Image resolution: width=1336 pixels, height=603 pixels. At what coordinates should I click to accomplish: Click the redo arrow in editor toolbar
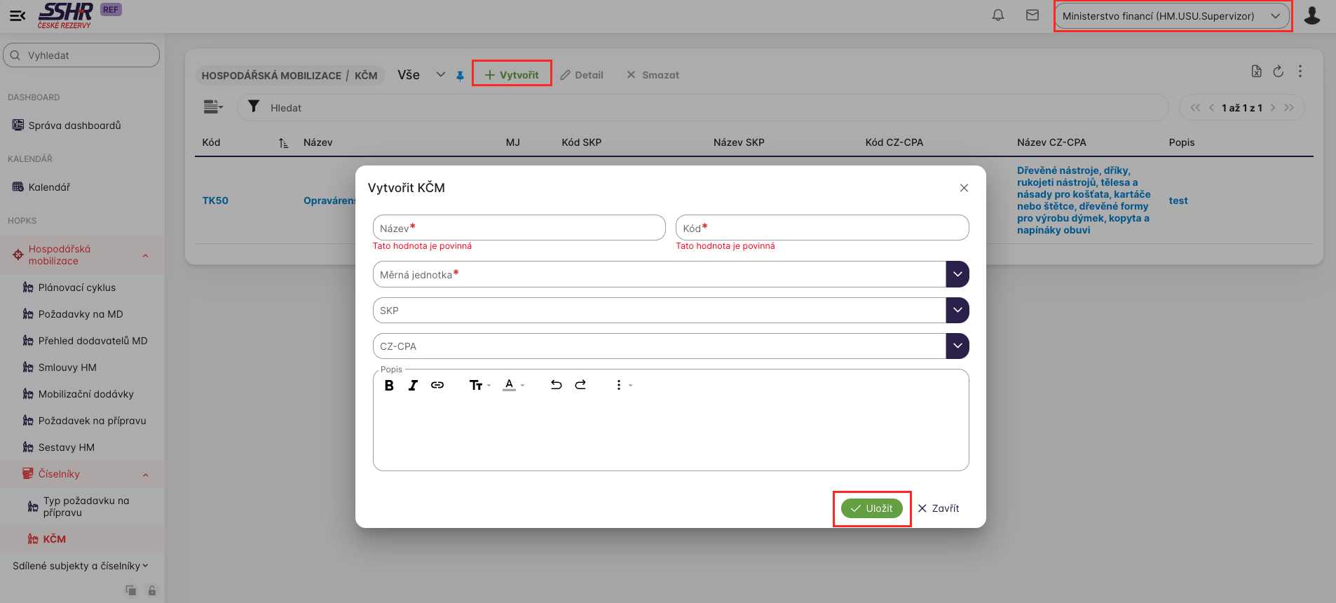[x=580, y=385]
